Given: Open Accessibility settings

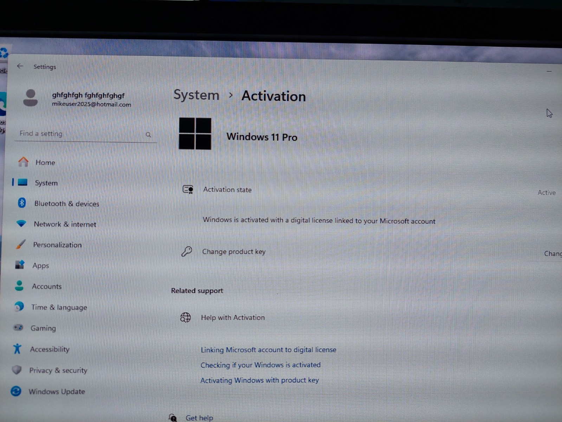Looking at the screenshot, I should tap(50, 349).
